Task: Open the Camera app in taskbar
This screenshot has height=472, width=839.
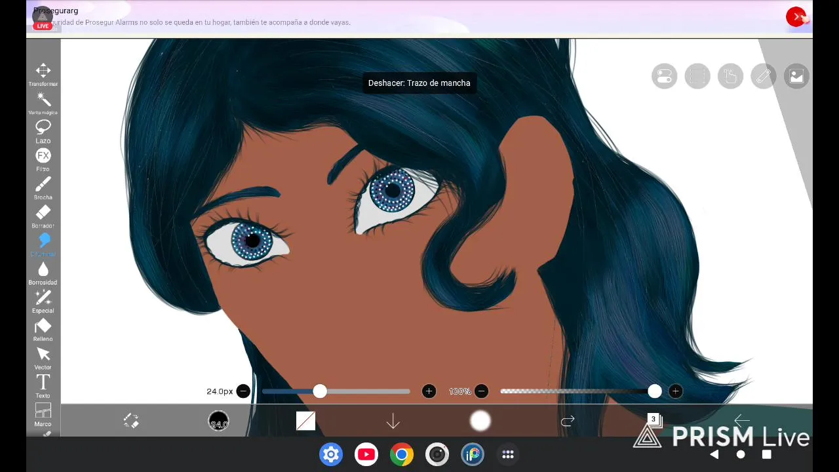Action: tap(437, 454)
